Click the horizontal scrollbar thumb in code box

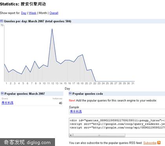[x=99, y=135]
